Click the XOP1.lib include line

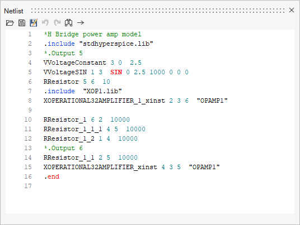pyautogui.click(x=83, y=91)
